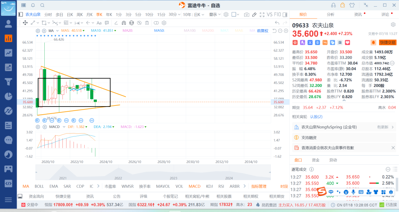The width and height of the screenshot is (399, 212).
Task: Open quote panel settings gear
Action: tap(393, 25)
